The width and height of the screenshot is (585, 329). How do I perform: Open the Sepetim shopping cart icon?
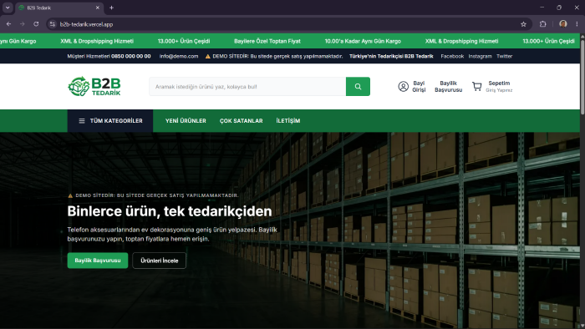tap(477, 87)
